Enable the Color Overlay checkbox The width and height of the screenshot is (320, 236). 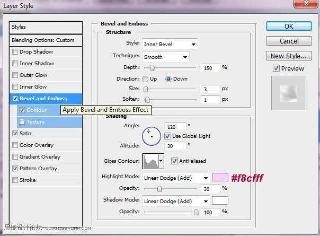pos(15,145)
